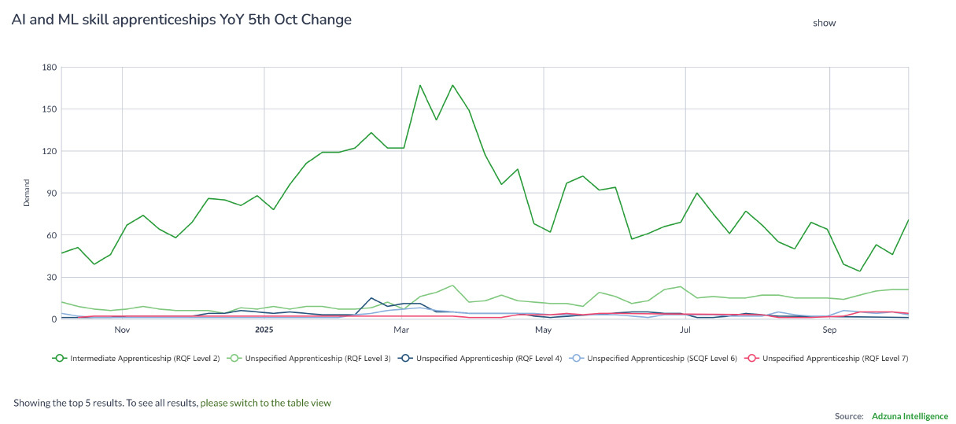Screen dimensions: 956x424
Task: Click the SCQF Level 6 legend marker icon
Action: [x=576, y=359]
